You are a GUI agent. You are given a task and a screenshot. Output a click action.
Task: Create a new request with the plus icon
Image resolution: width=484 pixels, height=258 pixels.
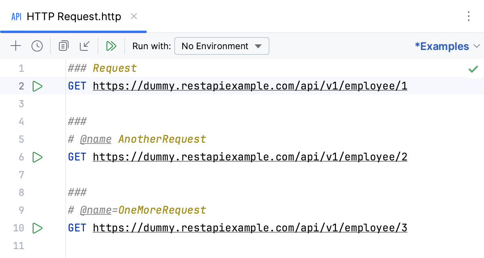tap(16, 46)
